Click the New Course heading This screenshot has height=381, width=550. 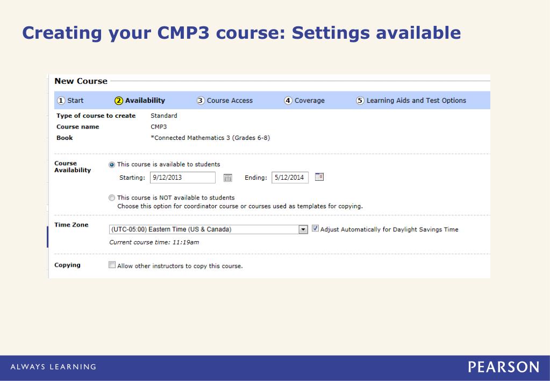click(x=81, y=81)
